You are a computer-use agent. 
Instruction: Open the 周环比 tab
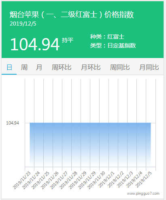[62, 67]
